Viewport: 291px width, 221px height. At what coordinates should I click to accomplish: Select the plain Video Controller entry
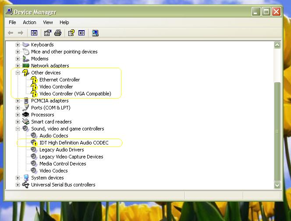point(56,87)
